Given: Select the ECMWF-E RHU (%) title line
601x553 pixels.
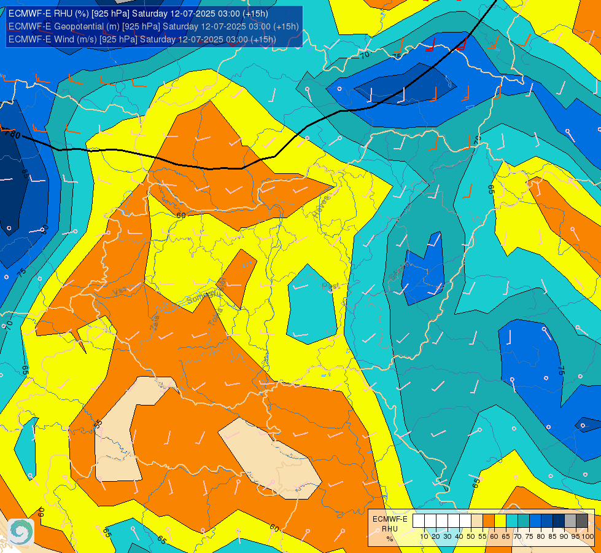Looking at the screenshot, I should [x=138, y=14].
